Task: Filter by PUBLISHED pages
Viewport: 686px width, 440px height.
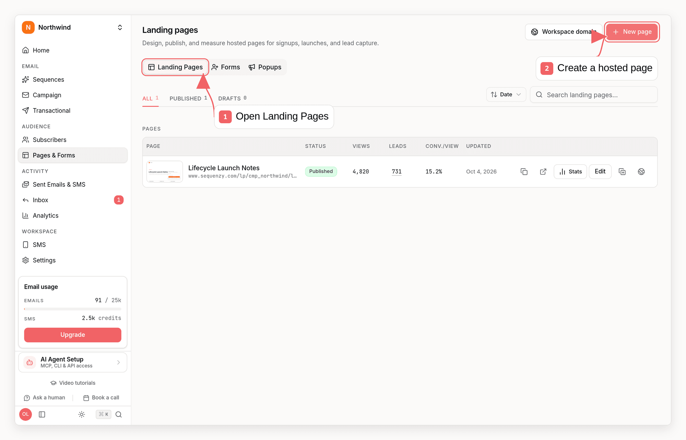Action: (x=188, y=99)
